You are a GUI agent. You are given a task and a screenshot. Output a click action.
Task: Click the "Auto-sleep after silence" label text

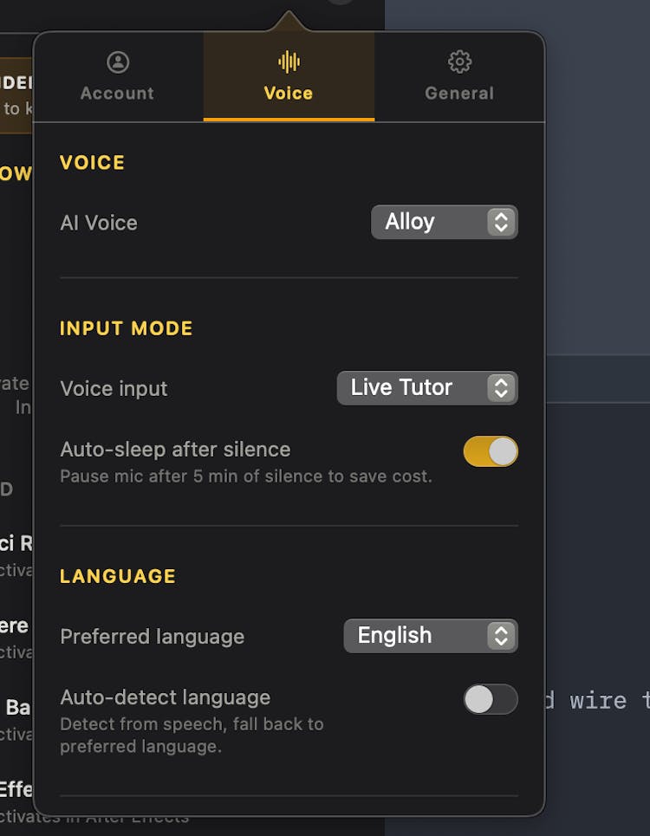tap(175, 450)
